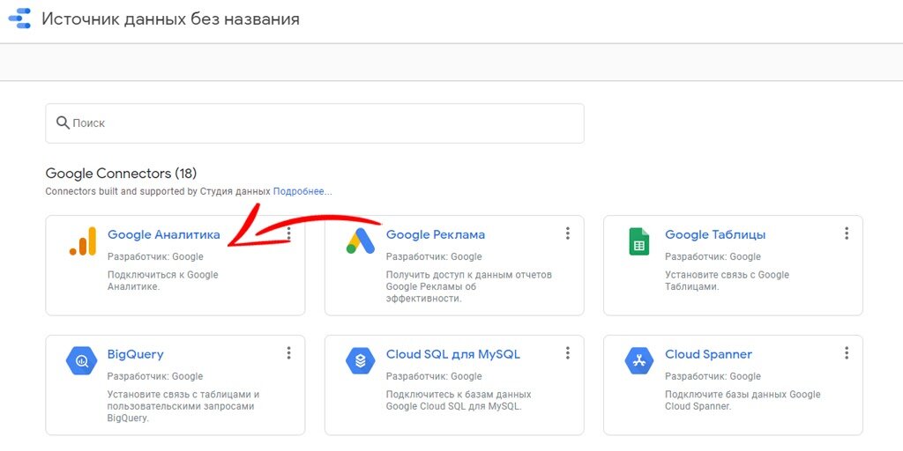Click 'Разработчик: Google' under Cloud Spanner
The image size is (903, 451).
coord(713,376)
